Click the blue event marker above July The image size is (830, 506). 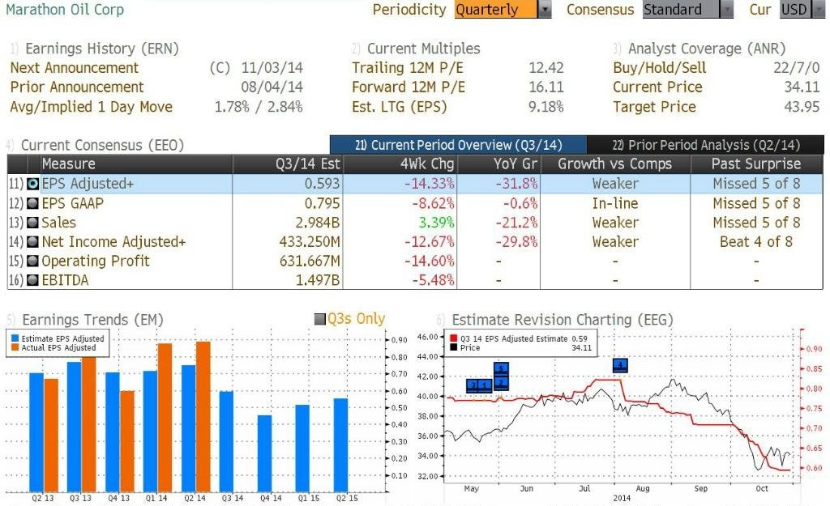point(620,365)
